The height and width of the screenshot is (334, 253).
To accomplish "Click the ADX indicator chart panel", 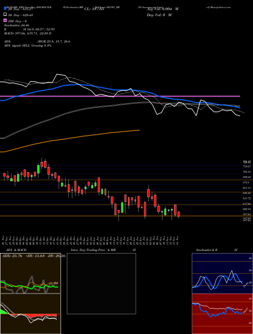I will pyautogui.click(x=30, y=273).
